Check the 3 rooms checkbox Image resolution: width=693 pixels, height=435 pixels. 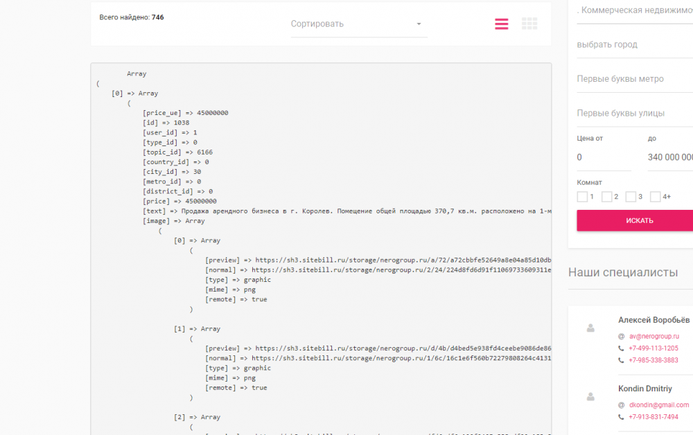[631, 197]
